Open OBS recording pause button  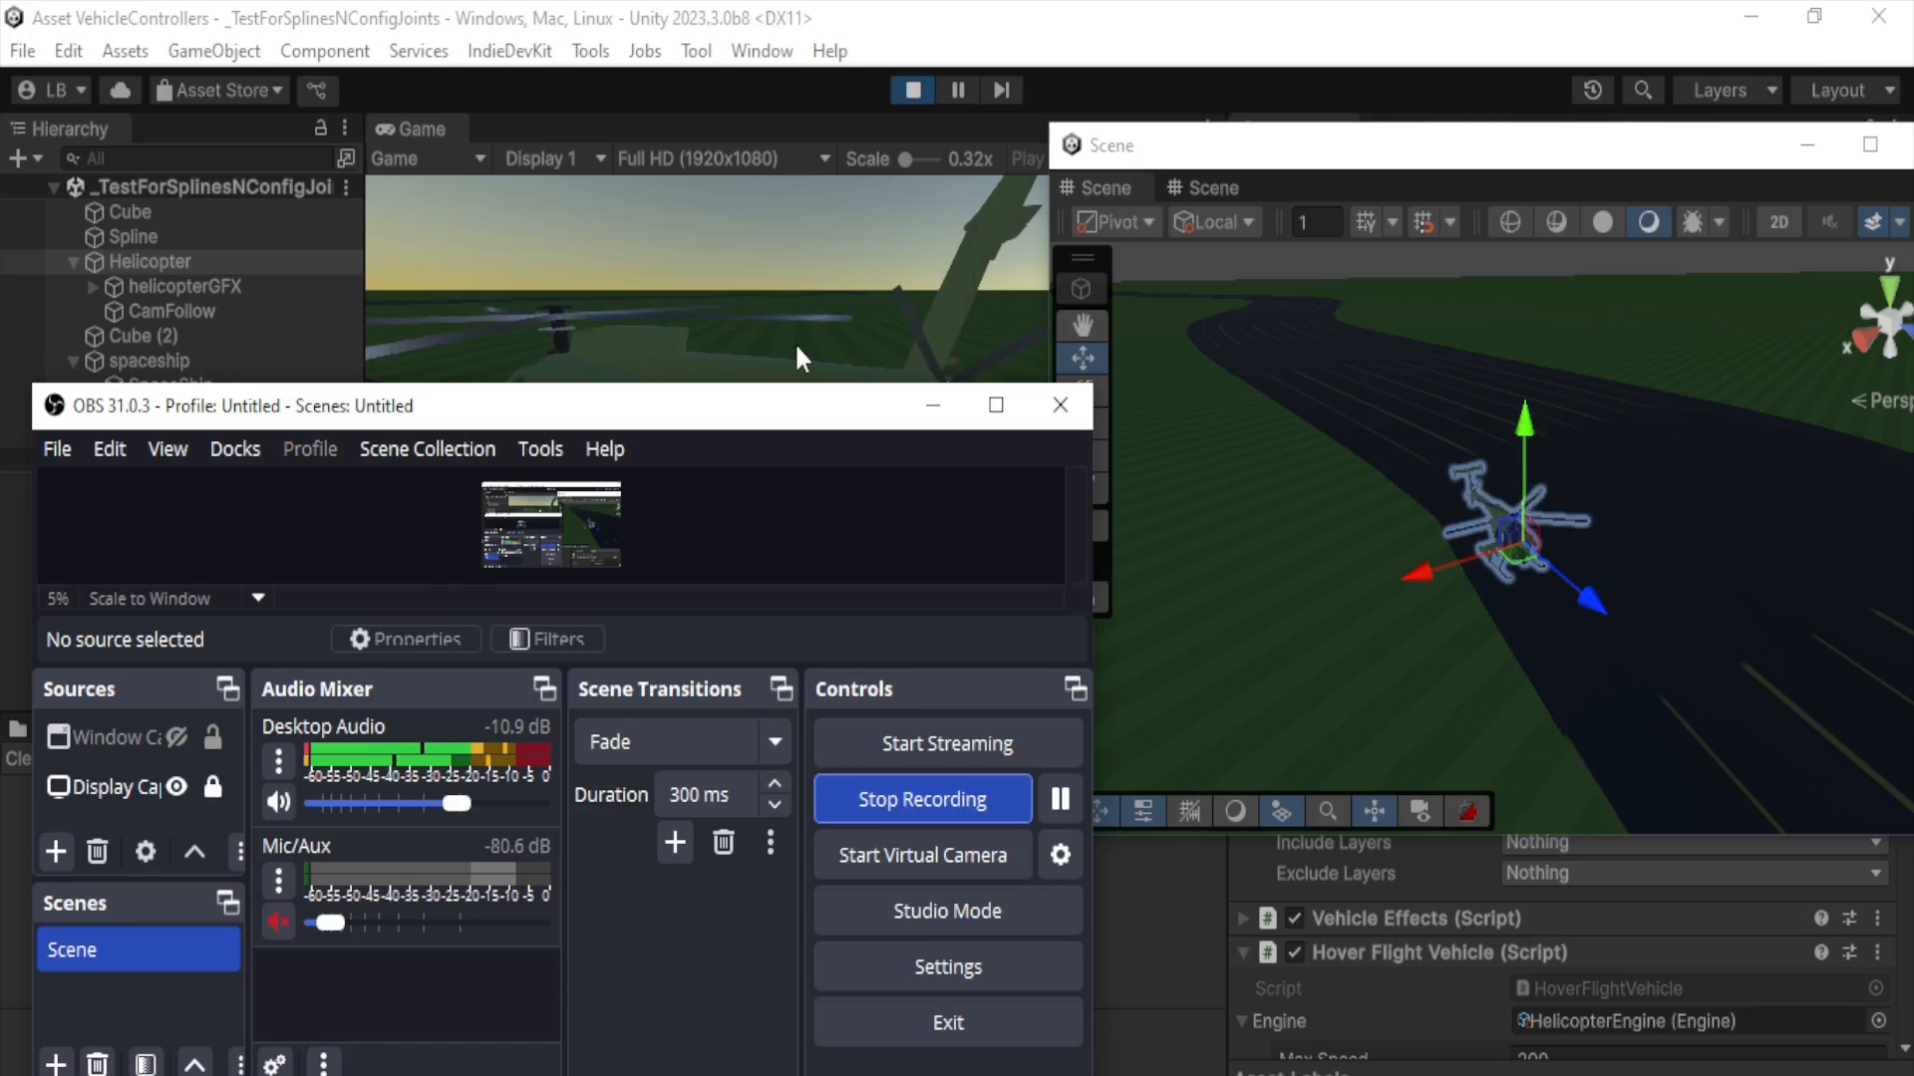pyautogui.click(x=1061, y=799)
